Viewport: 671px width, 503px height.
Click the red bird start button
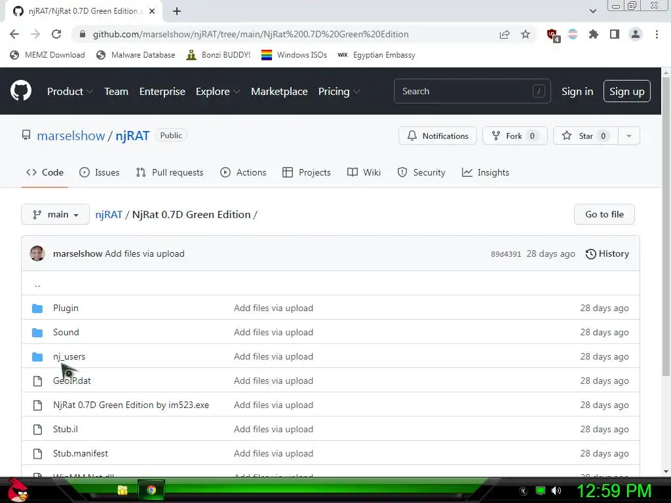point(18,490)
